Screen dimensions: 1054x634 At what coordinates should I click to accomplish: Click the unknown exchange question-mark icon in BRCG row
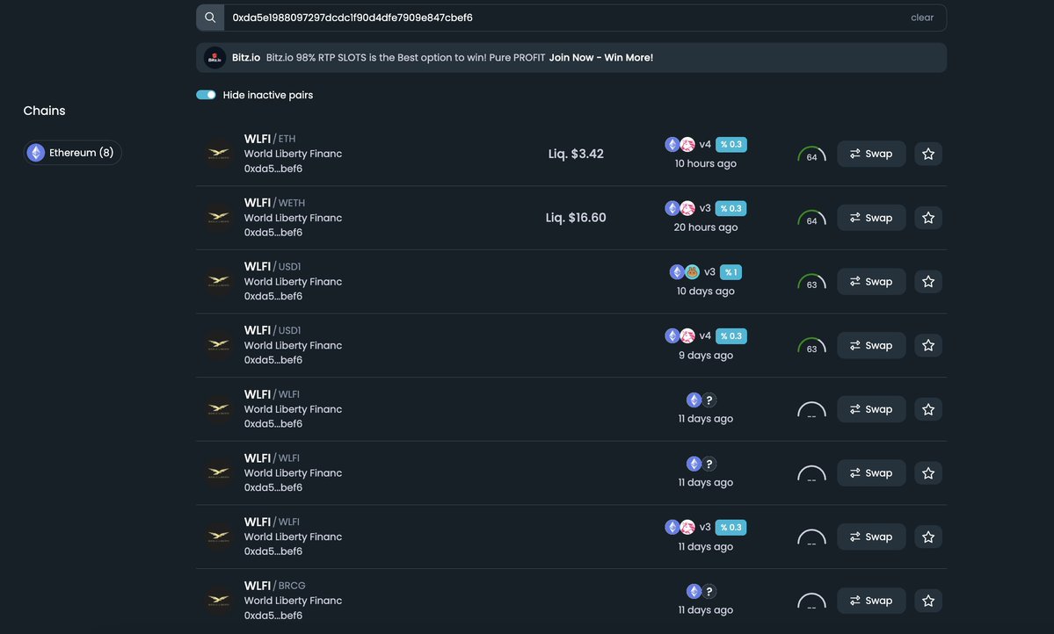[709, 591]
